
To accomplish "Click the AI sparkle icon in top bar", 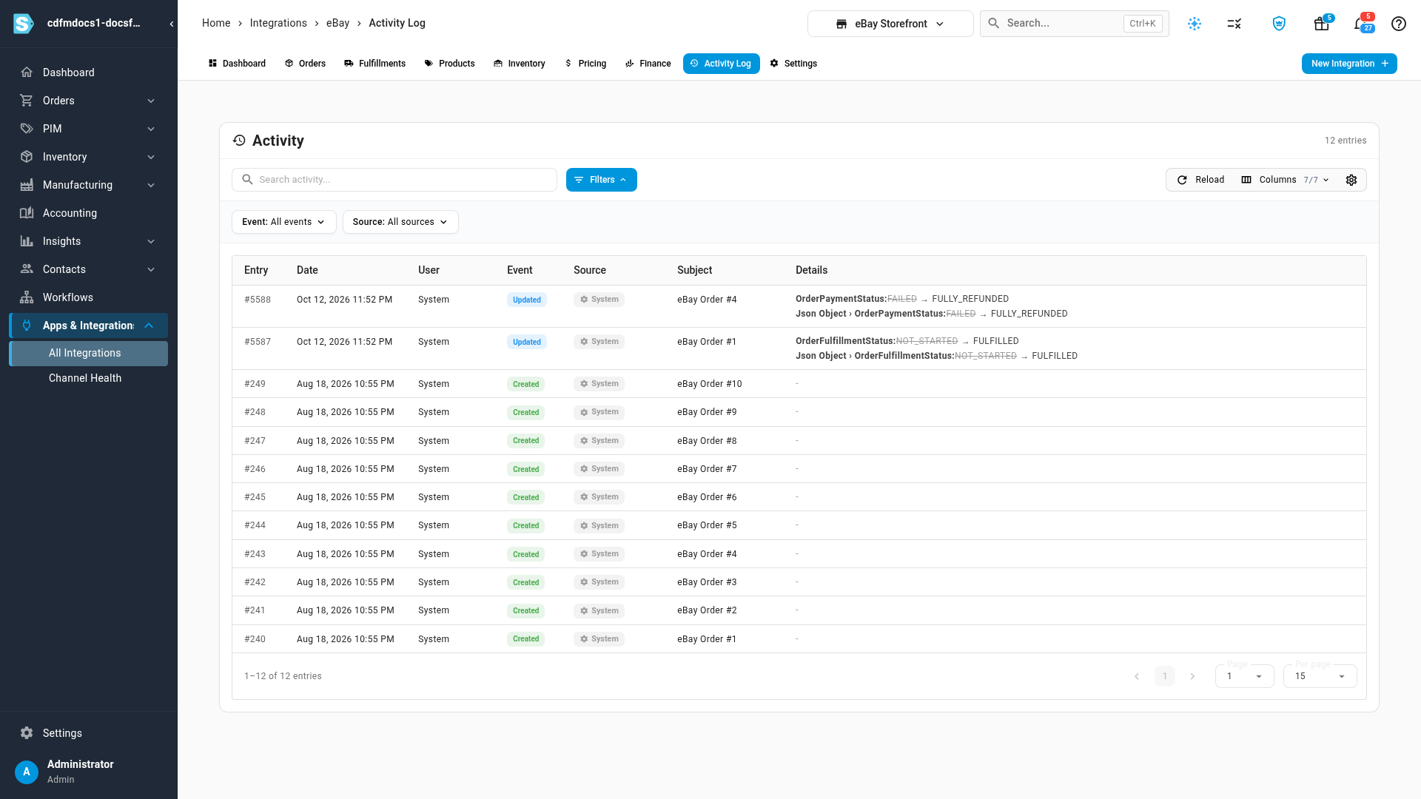I will (x=1195, y=24).
